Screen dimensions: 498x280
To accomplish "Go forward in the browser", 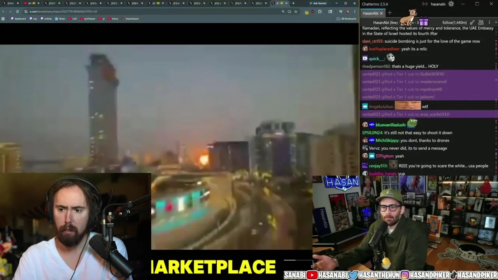I will [10, 12].
